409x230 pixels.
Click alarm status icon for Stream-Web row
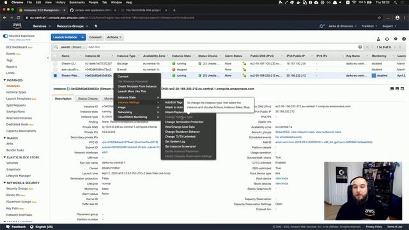(244, 75)
